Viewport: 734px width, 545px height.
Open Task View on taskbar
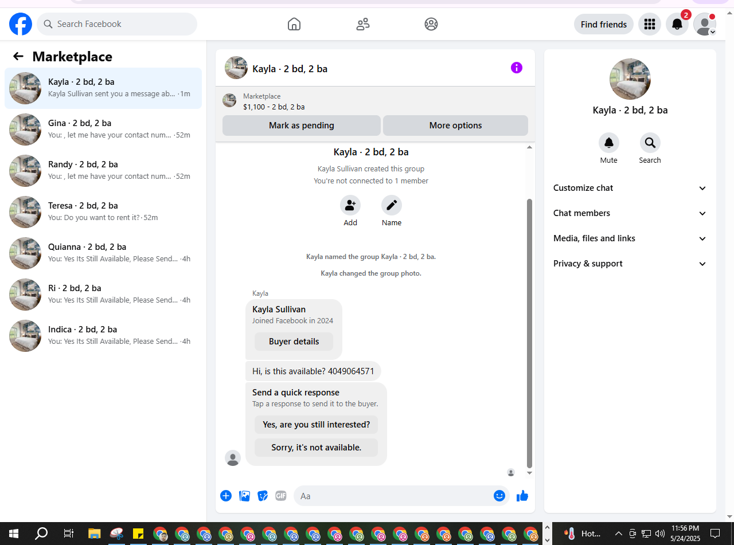68,534
